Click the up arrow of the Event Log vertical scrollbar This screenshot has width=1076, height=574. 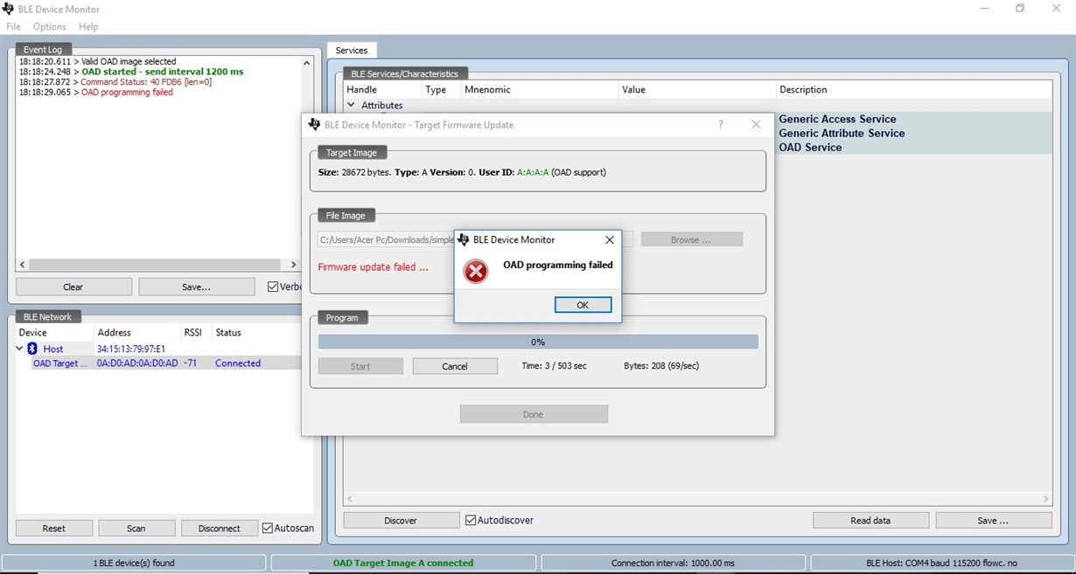click(307, 63)
